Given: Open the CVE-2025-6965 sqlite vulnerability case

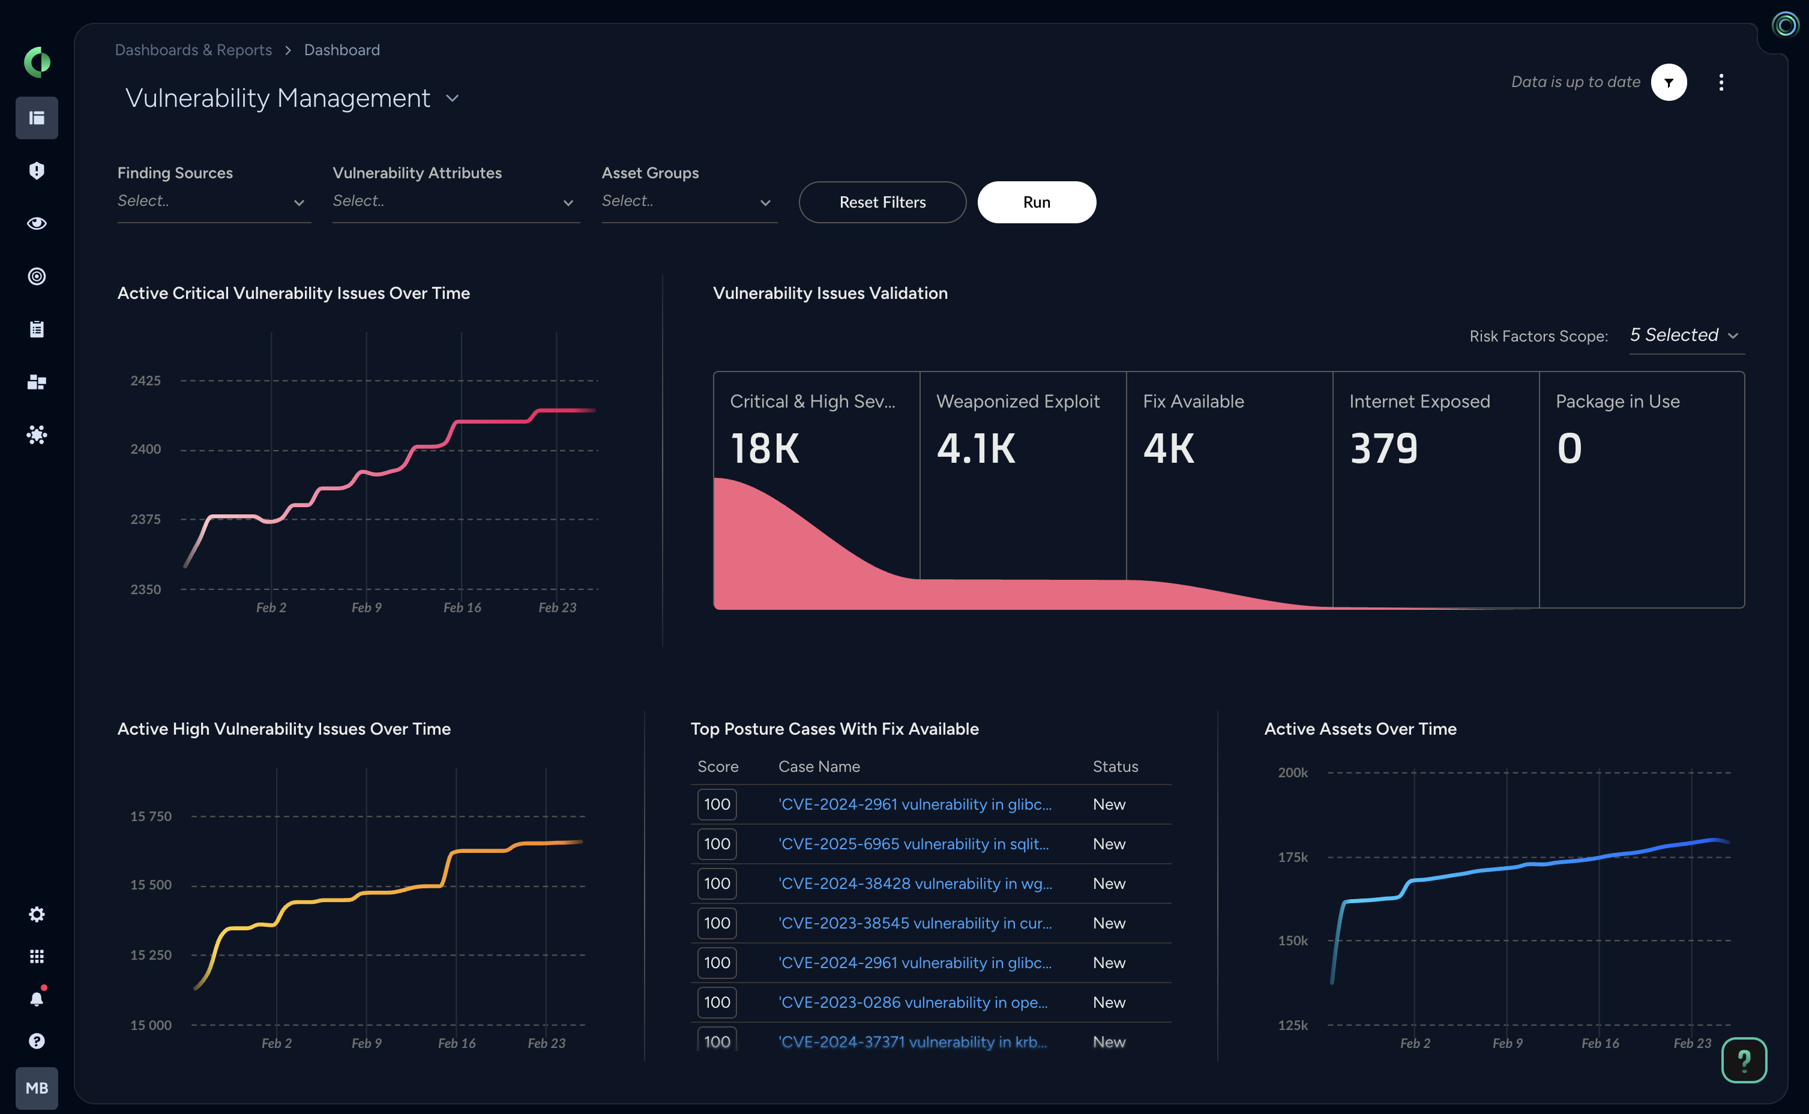Looking at the screenshot, I should (914, 844).
